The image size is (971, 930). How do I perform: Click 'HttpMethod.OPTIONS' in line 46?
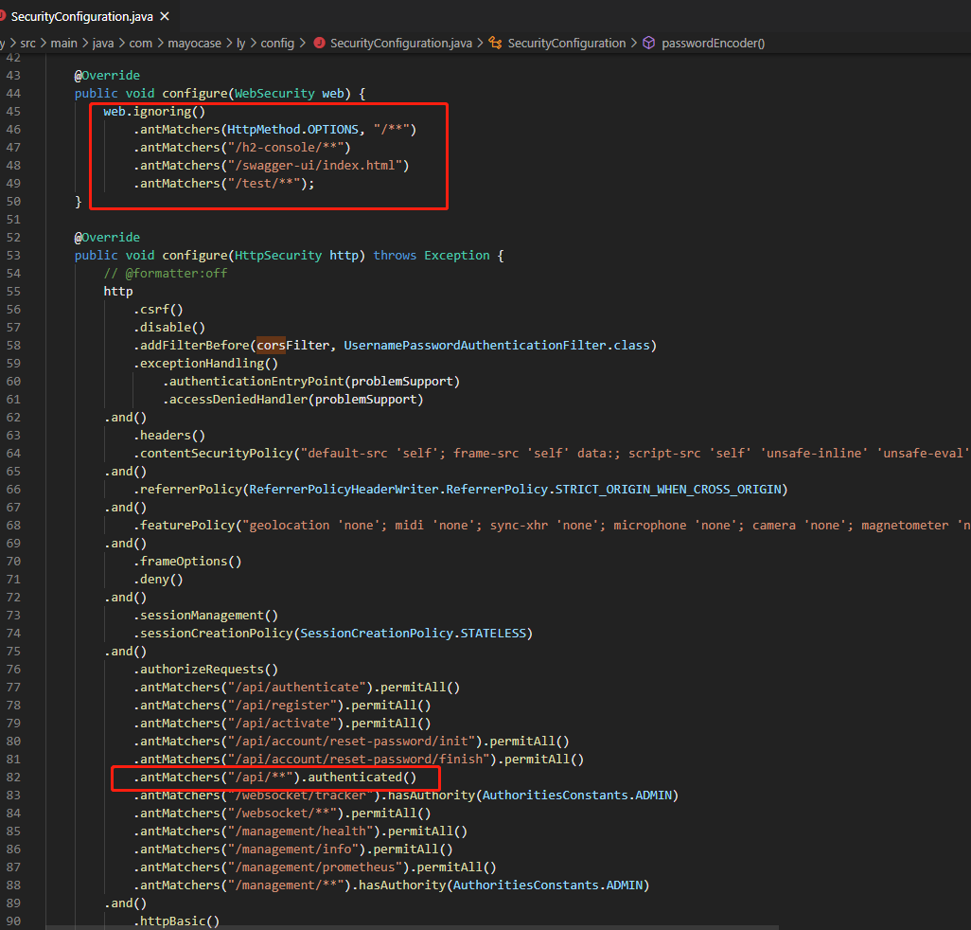292,130
